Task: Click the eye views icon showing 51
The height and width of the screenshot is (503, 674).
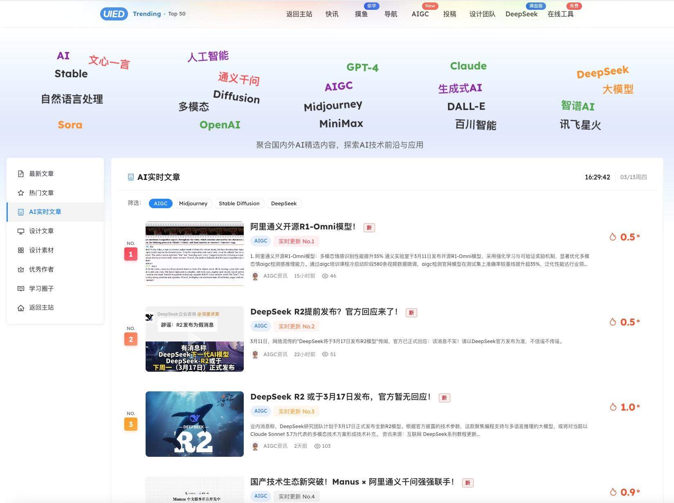Action: point(325,355)
